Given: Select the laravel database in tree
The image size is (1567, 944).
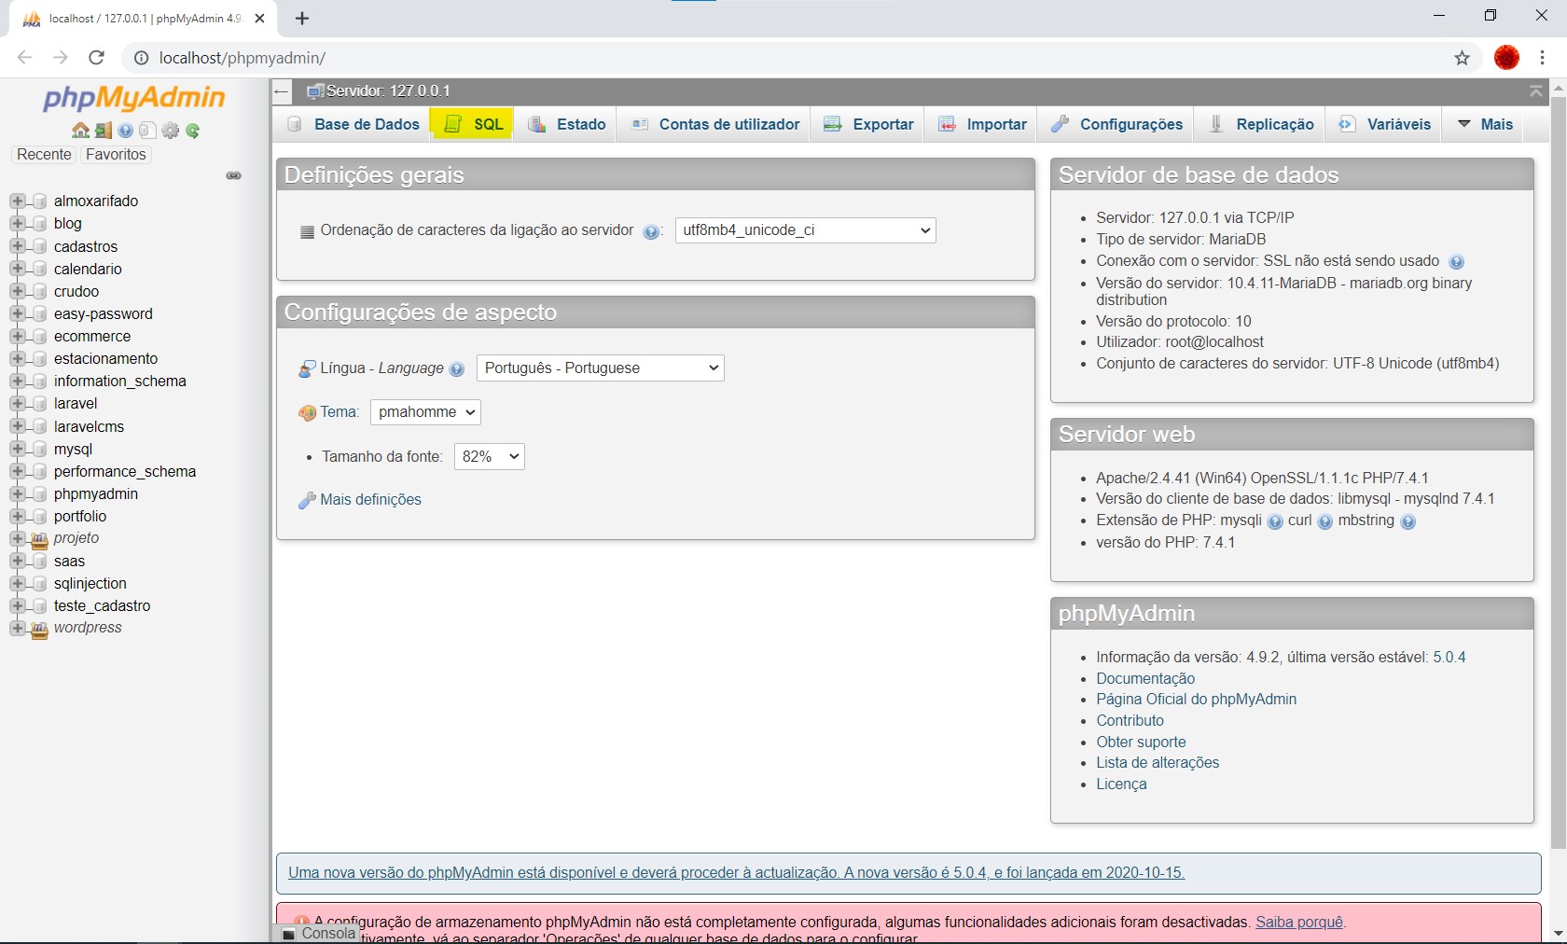Looking at the screenshot, I should coord(76,404).
